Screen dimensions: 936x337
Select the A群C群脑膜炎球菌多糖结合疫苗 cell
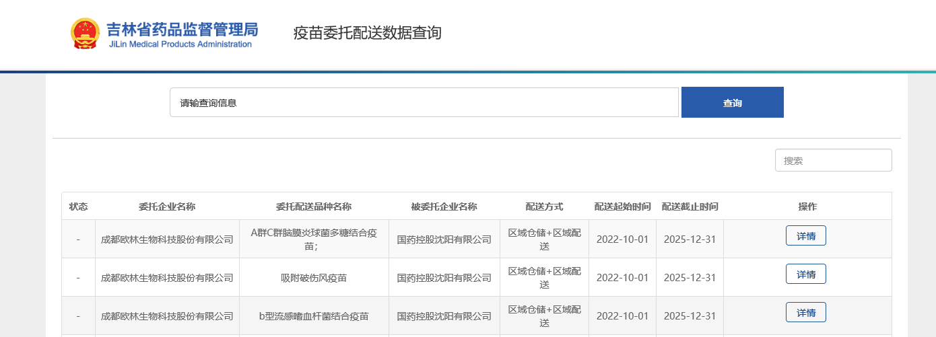[x=314, y=239]
